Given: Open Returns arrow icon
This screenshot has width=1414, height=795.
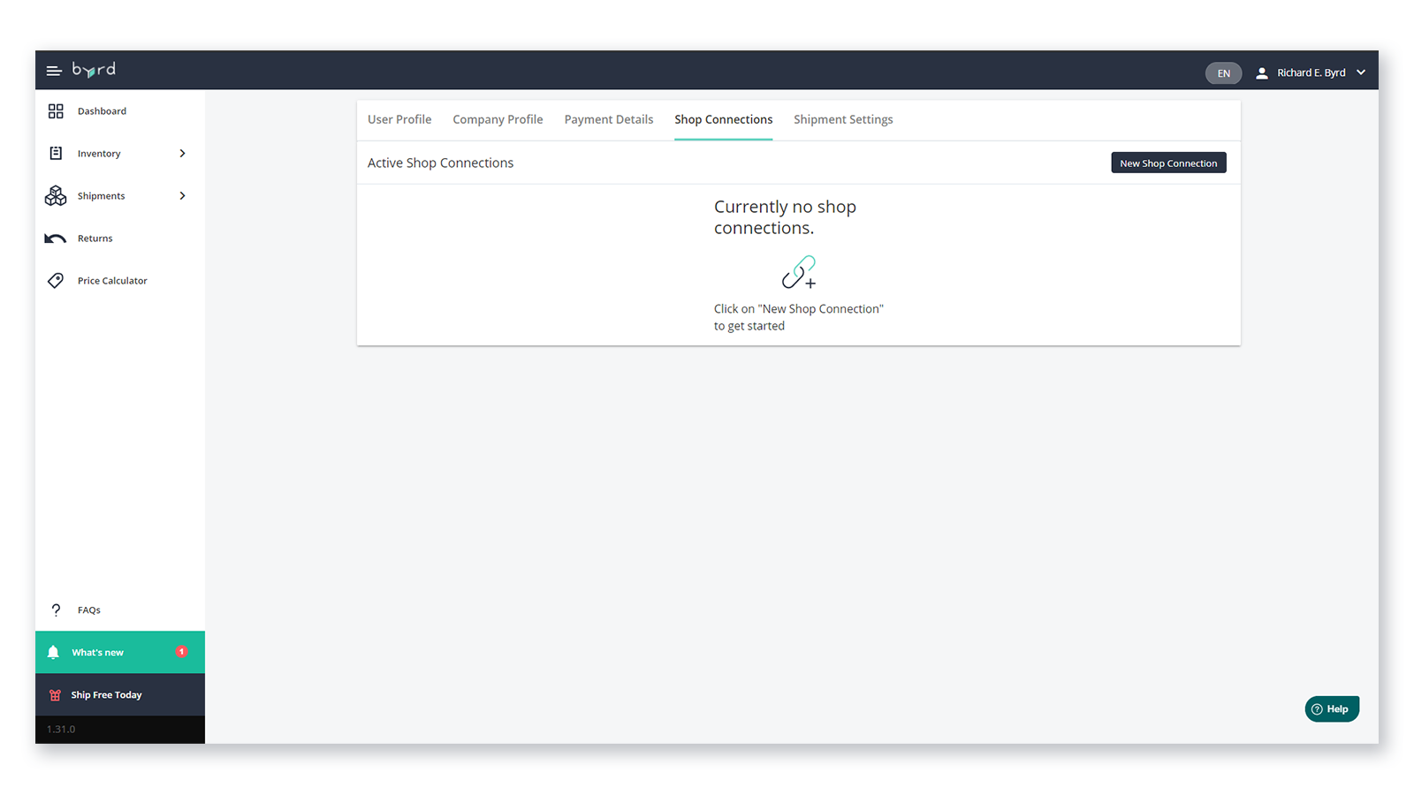Looking at the screenshot, I should (55, 238).
